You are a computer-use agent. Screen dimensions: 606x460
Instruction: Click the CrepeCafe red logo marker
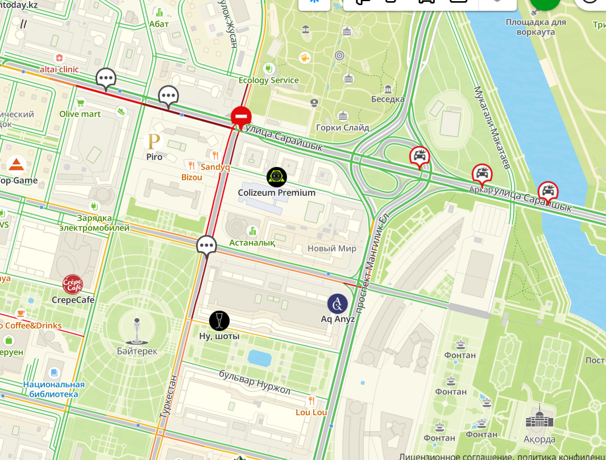click(73, 285)
